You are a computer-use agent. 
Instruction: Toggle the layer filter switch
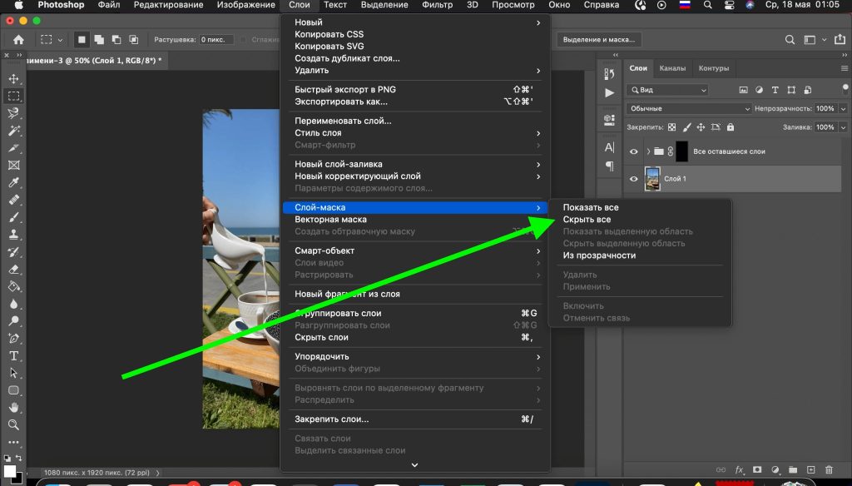835,90
